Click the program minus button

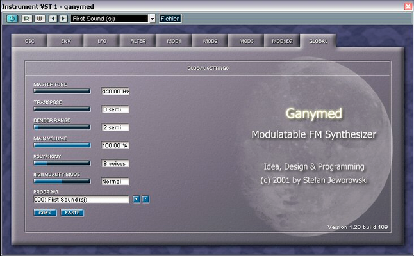tap(145, 199)
